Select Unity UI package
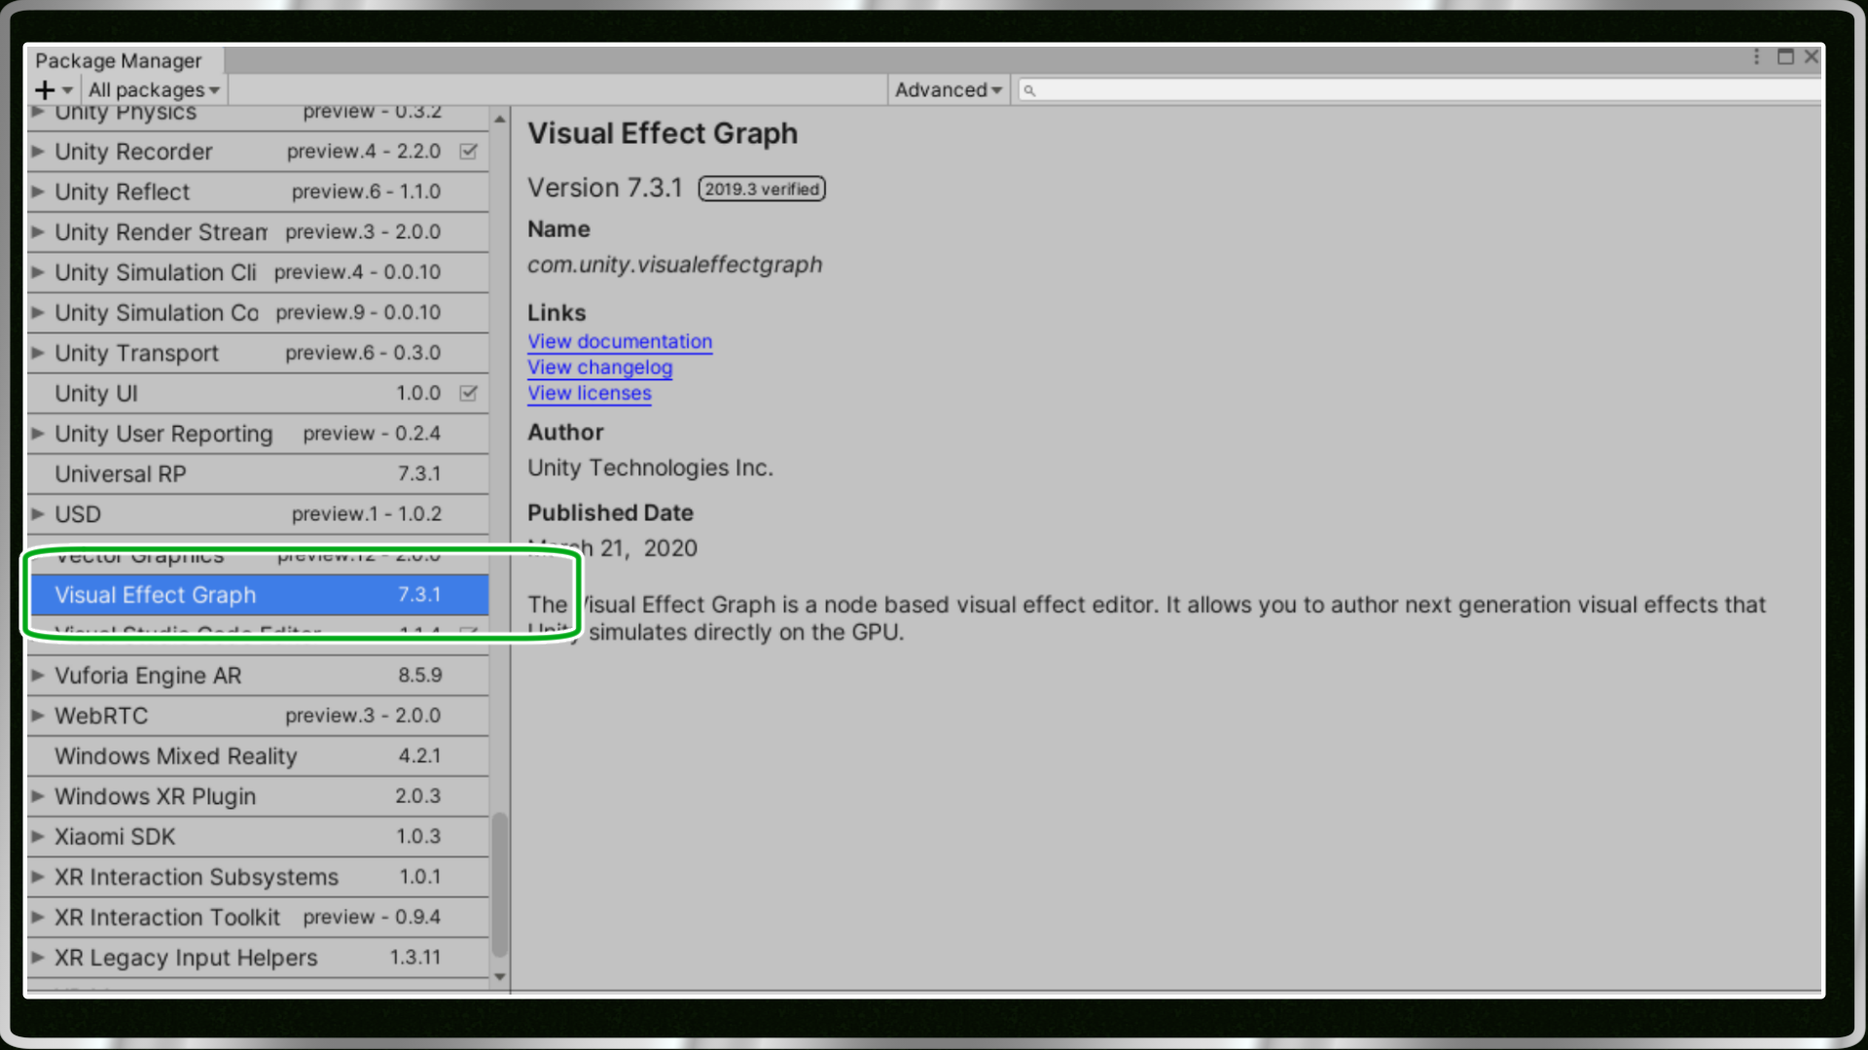The height and width of the screenshot is (1050, 1868). [x=258, y=394]
